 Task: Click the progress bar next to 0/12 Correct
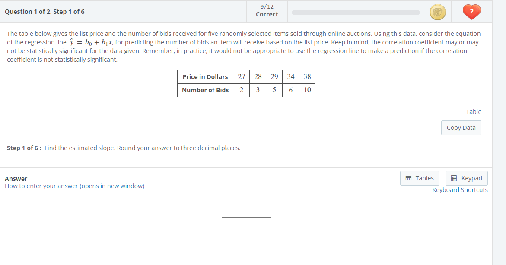coord(355,12)
